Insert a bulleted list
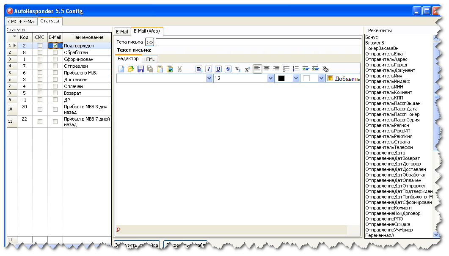Screen dimensions: 449x256 [x=286, y=69]
